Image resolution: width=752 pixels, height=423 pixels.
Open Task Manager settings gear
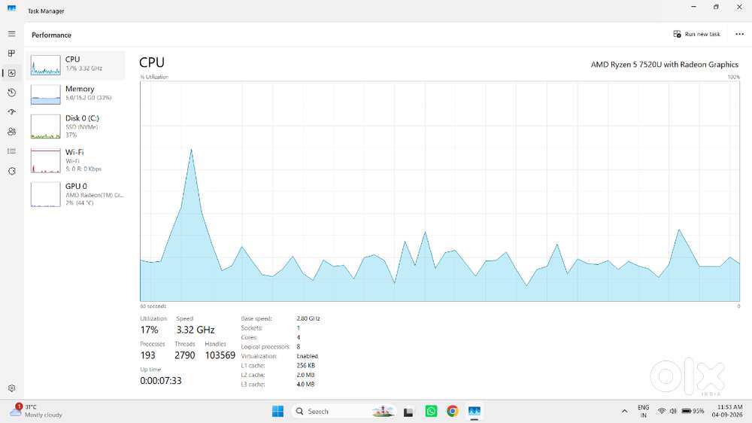[11, 388]
